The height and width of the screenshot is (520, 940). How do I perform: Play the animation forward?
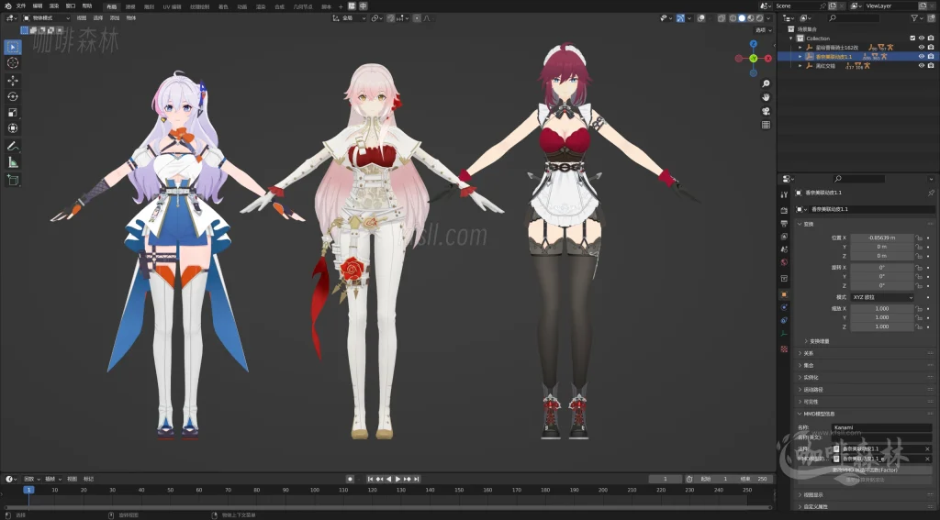click(x=397, y=479)
